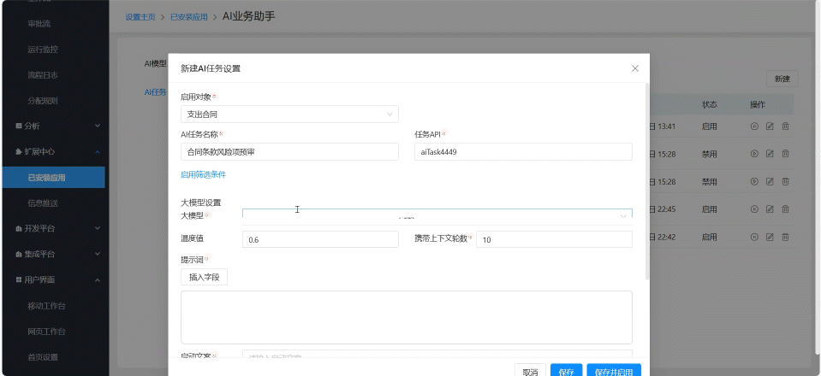The image size is (821, 376).
Task: Navigate to 设置主页 in the breadcrumb
Action: pyautogui.click(x=140, y=17)
